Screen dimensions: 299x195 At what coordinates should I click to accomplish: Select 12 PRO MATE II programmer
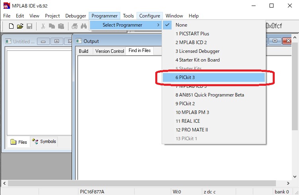coord(214,130)
